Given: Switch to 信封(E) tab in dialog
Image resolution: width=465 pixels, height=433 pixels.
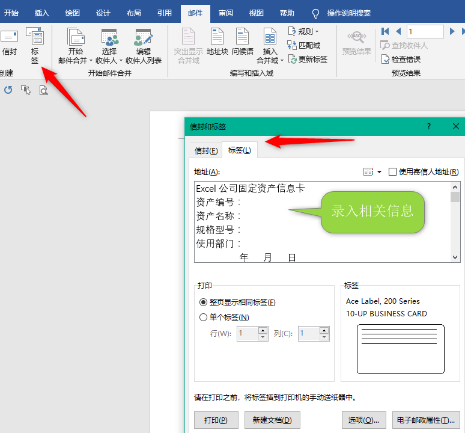Looking at the screenshot, I should point(206,151).
